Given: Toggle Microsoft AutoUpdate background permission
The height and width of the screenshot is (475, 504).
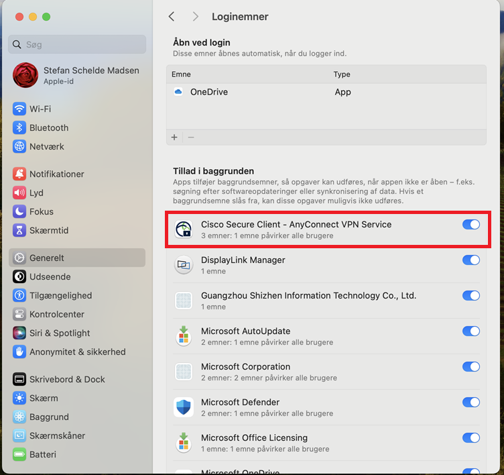Looking at the screenshot, I should coord(471,331).
